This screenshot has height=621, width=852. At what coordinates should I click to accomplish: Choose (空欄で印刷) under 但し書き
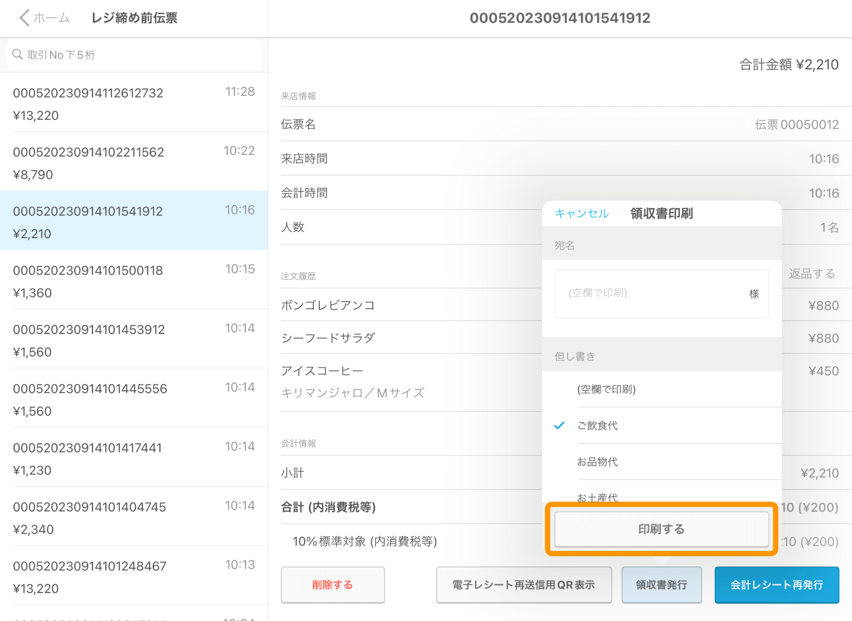[661, 389]
